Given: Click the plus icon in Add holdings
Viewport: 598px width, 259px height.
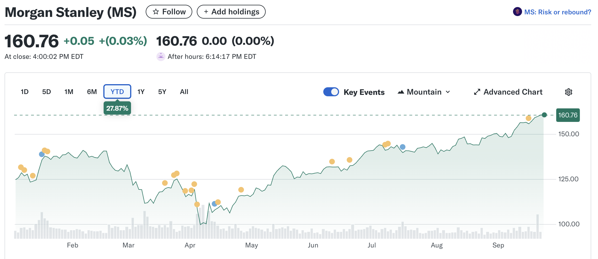Looking at the screenshot, I should (x=206, y=12).
